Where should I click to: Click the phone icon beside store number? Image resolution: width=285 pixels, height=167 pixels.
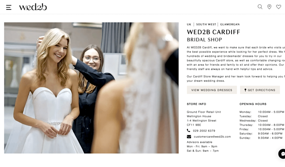188,131
